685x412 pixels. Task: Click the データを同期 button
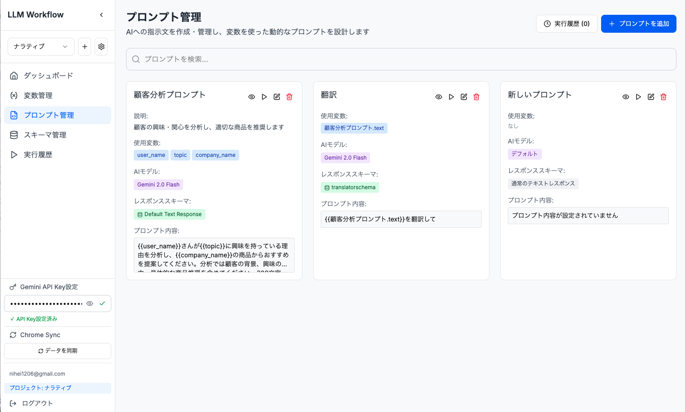57,351
